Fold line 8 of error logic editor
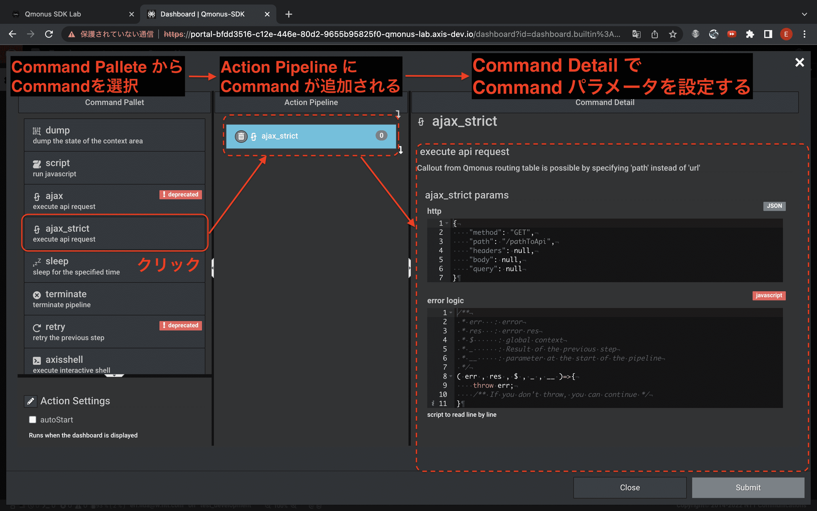The height and width of the screenshot is (511, 817). coord(451,376)
